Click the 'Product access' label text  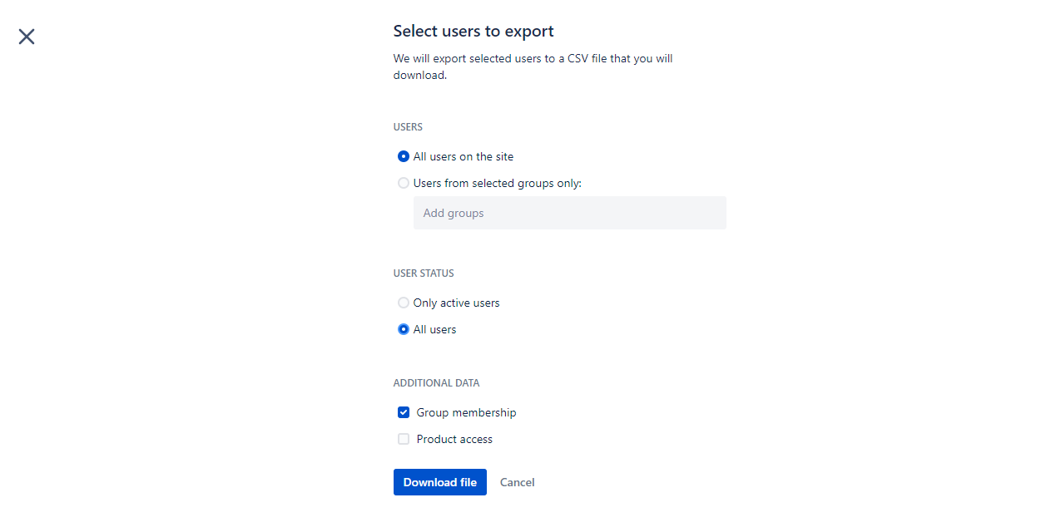454,439
